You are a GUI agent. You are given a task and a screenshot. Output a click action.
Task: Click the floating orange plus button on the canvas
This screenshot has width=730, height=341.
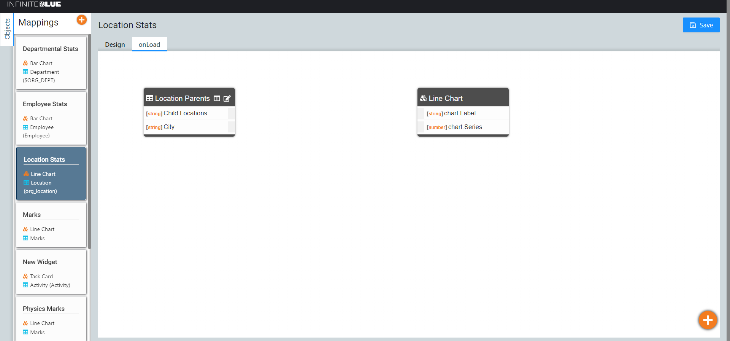(x=708, y=320)
